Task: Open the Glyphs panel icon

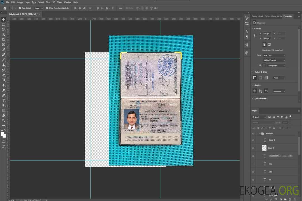Action: coord(247,45)
